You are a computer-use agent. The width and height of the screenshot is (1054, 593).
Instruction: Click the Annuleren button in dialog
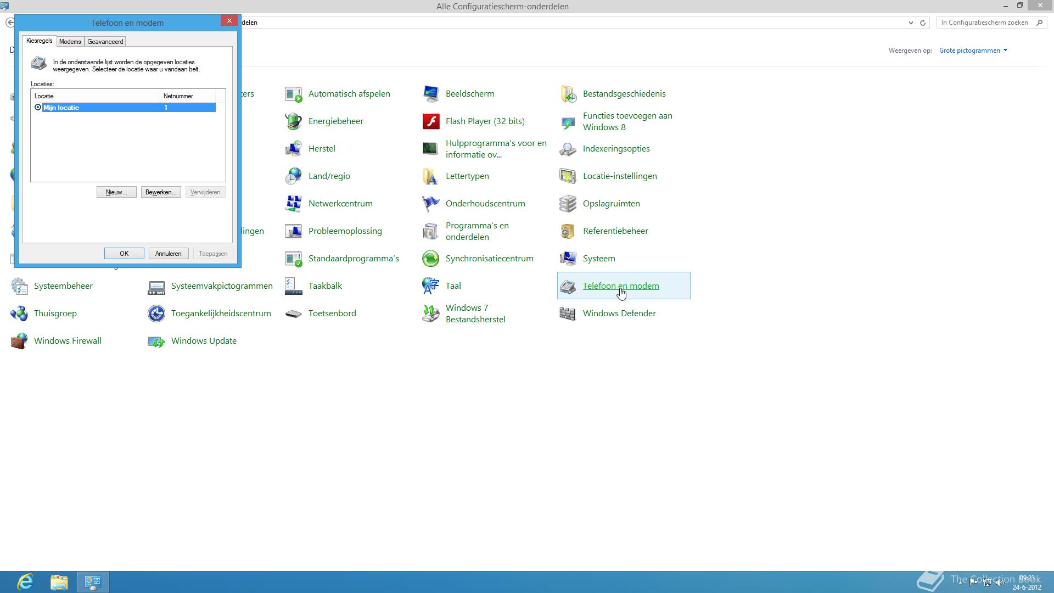point(168,254)
